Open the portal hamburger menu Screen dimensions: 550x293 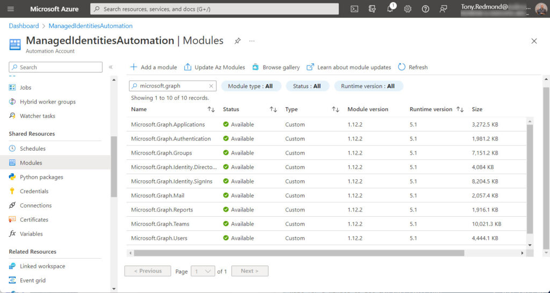[x=11, y=9]
